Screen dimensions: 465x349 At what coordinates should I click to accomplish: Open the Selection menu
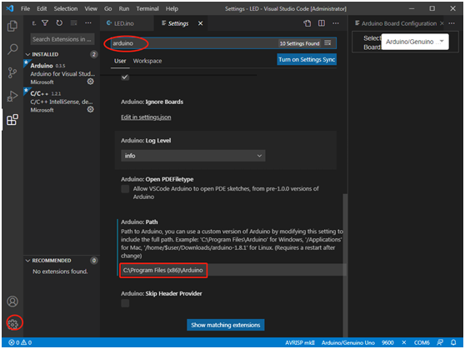tap(66, 8)
